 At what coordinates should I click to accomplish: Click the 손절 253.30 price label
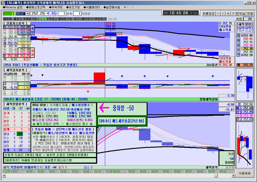point(244,115)
